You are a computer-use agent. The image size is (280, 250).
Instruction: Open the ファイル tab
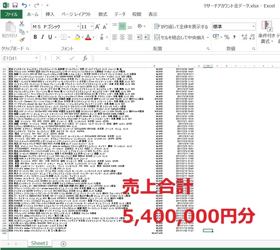[x=11, y=14]
